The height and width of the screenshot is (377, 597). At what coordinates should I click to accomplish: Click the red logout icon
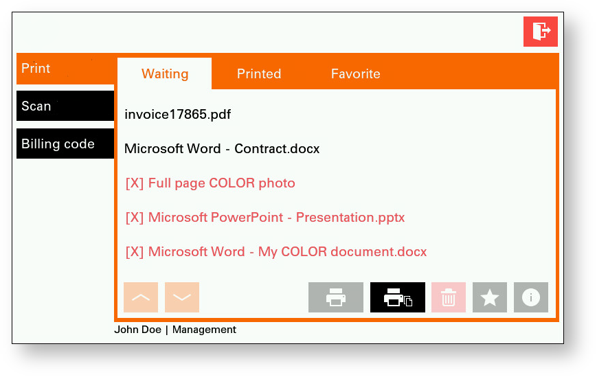click(x=540, y=32)
